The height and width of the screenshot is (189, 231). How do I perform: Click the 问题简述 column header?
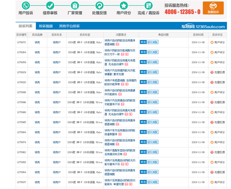121,35
